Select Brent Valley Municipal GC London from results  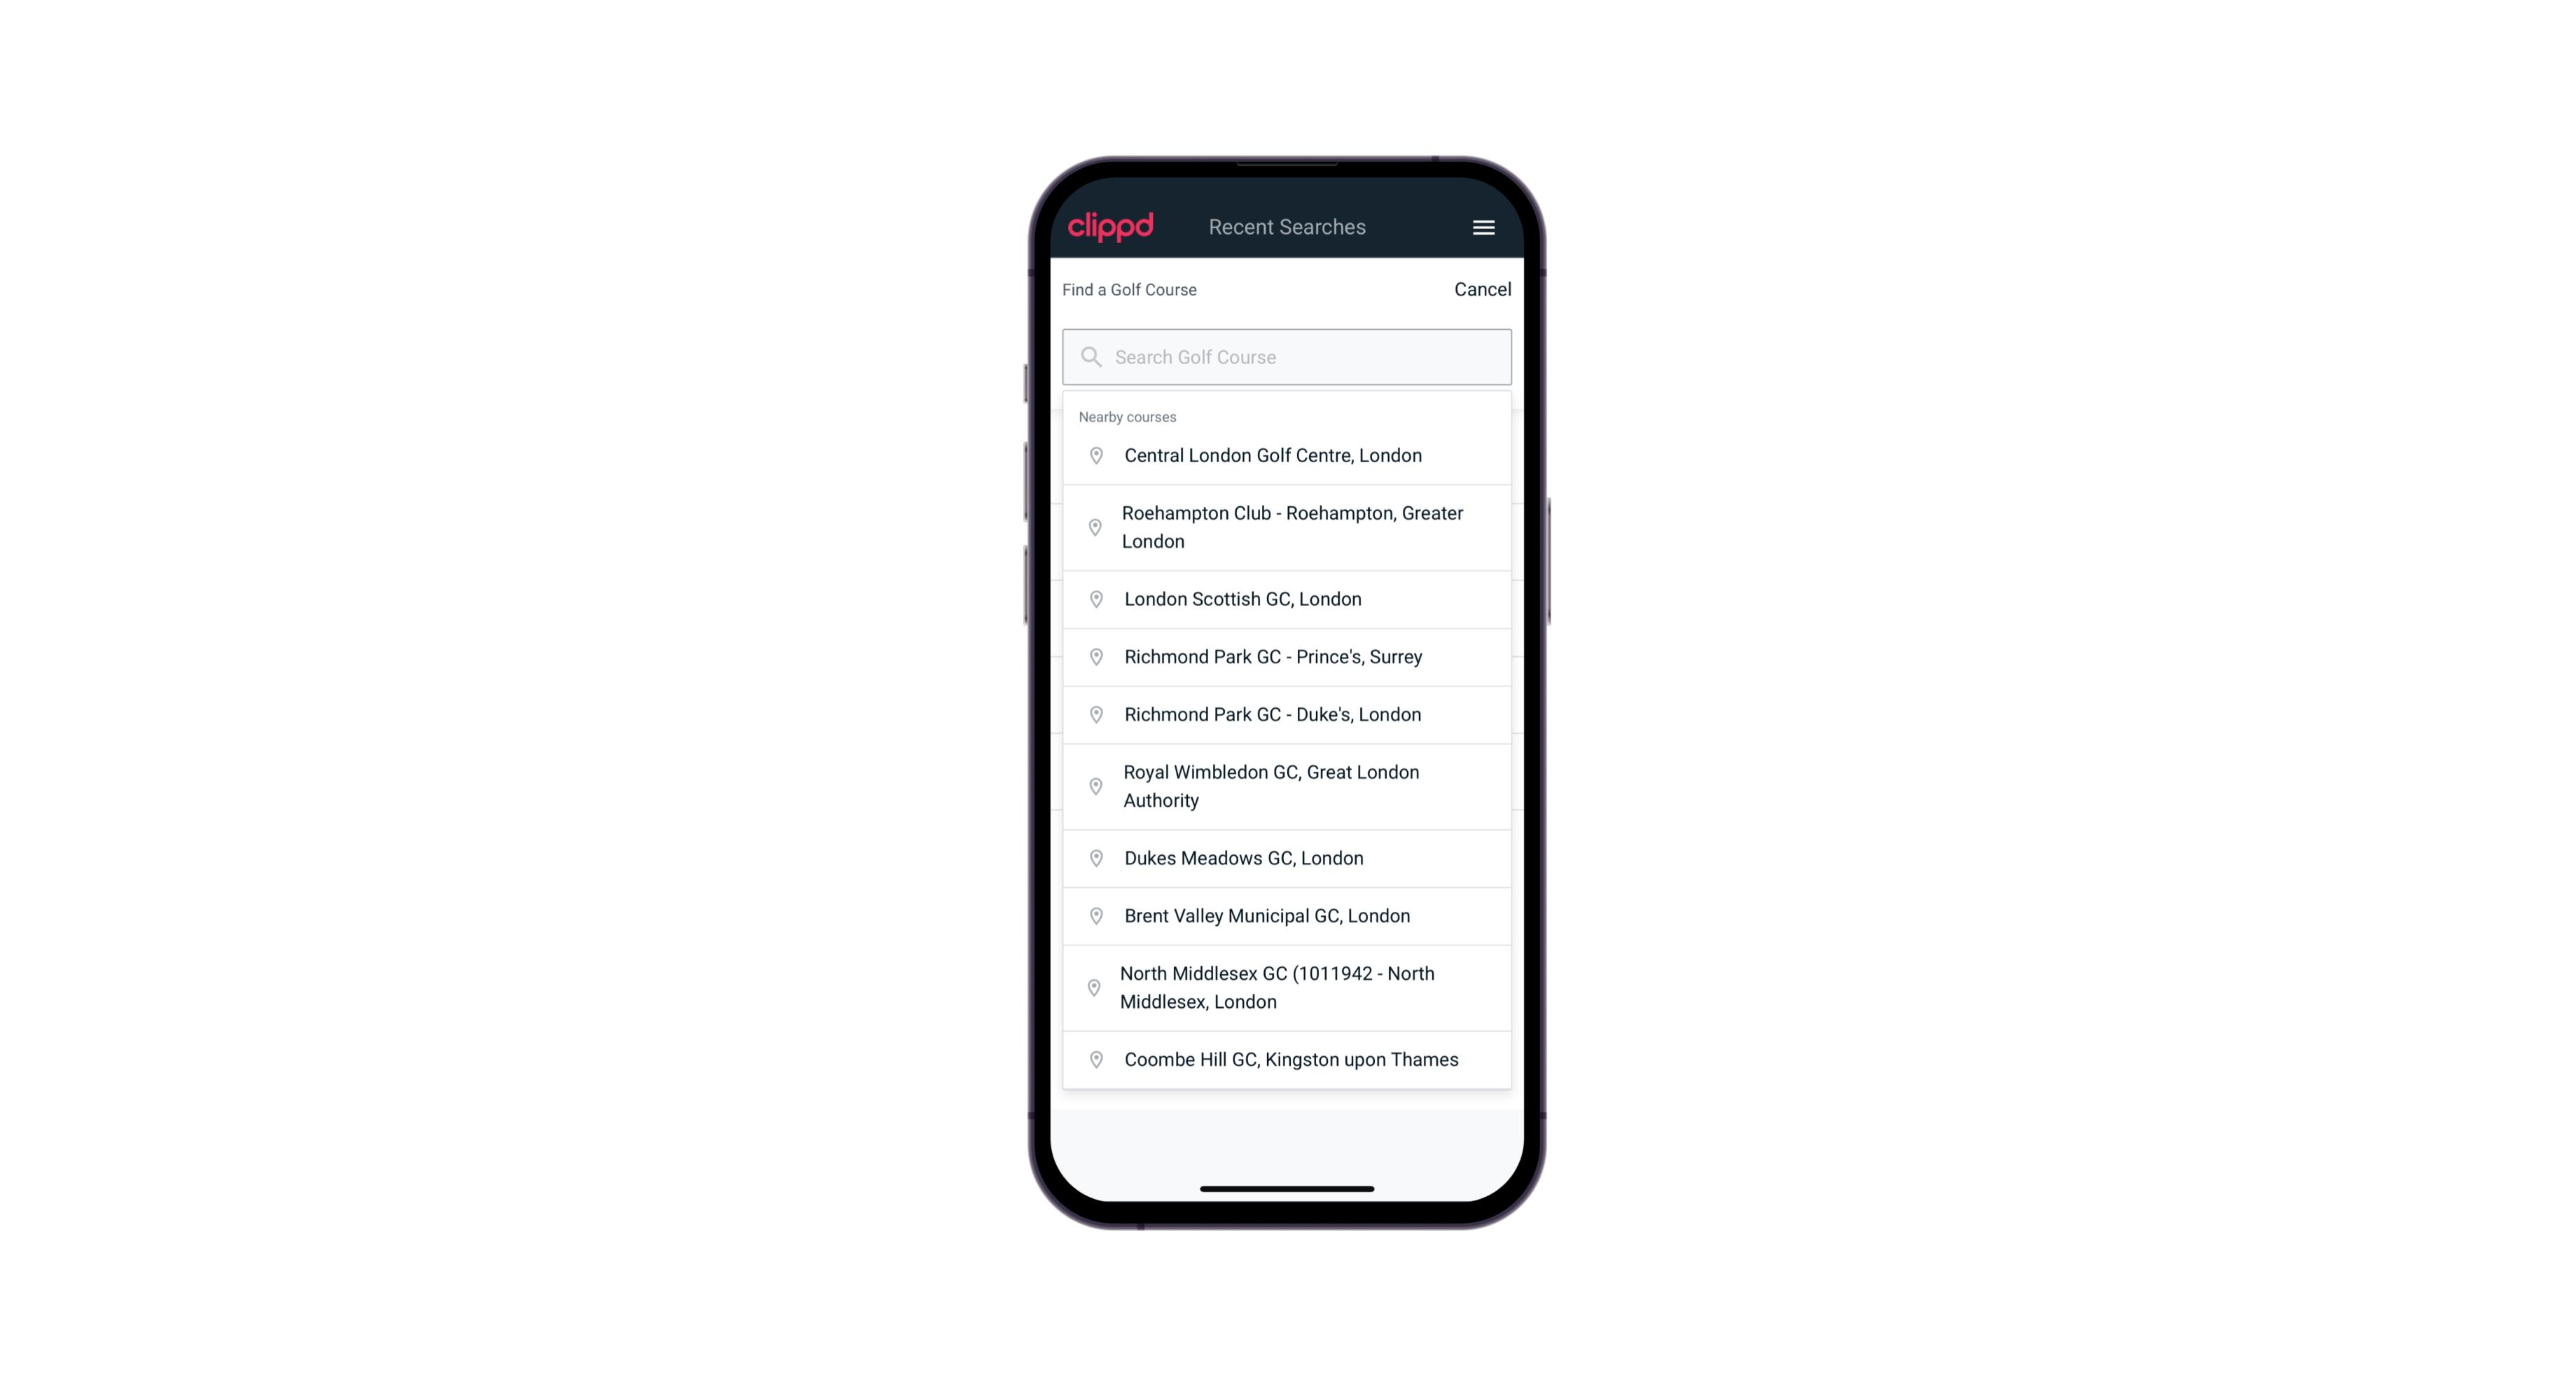coord(1287,915)
